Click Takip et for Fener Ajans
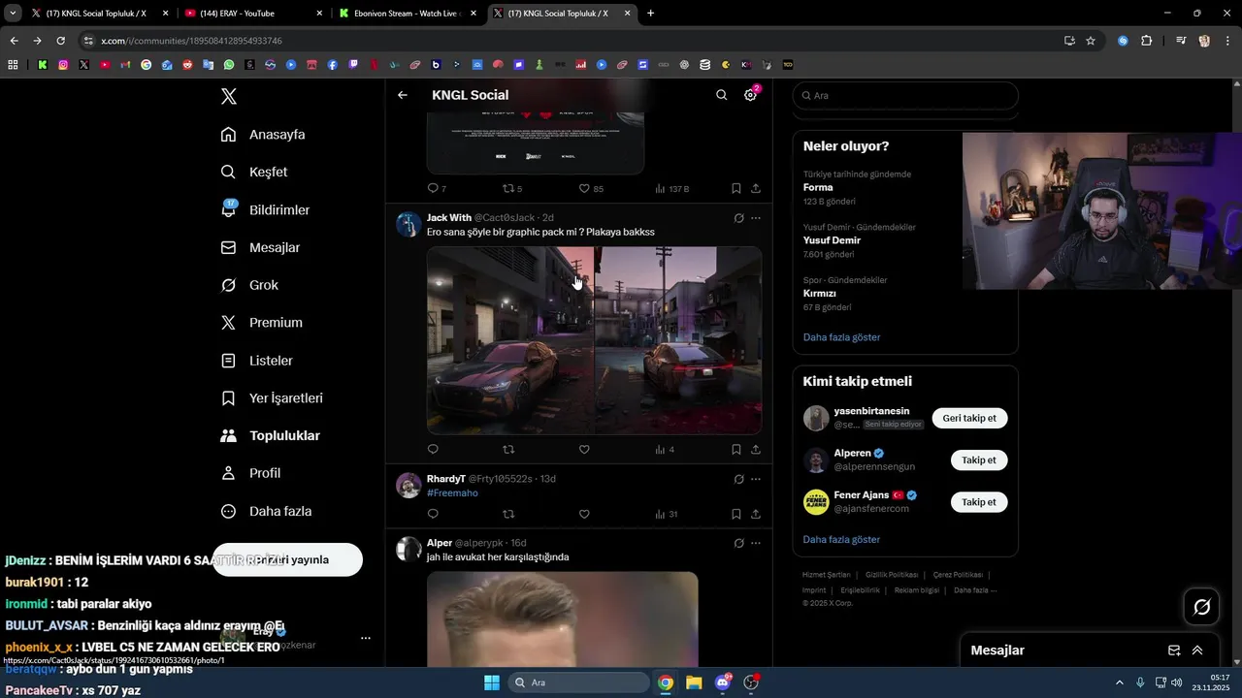The width and height of the screenshot is (1242, 698). [978, 502]
